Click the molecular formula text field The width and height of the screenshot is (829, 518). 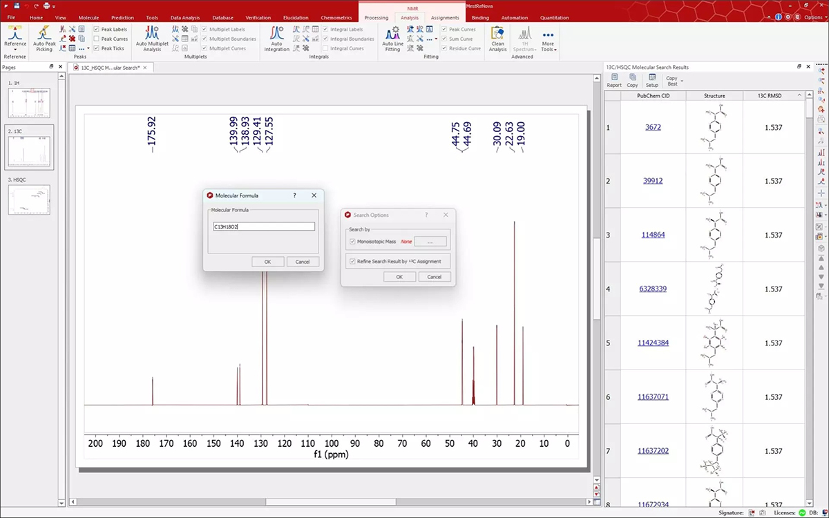tap(264, 227)
